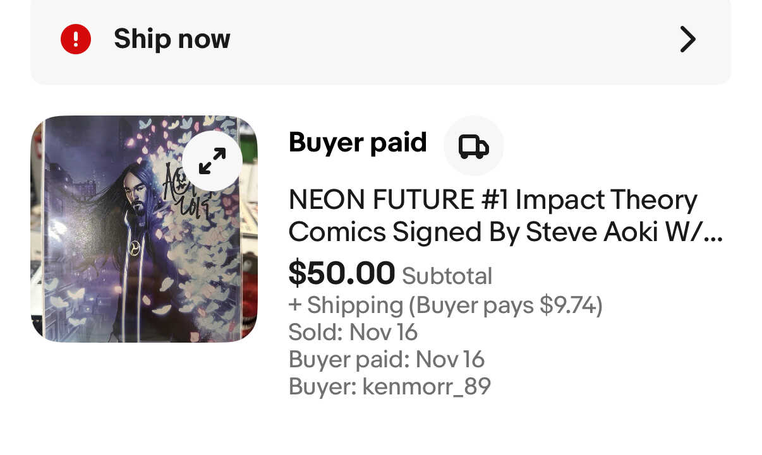This screenshot has height=455, width=762.
Task: Open buyer profile kenmorr_89
Action: coord(426,386)
